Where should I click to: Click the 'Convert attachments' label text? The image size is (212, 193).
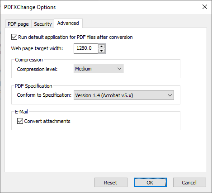click(47, 121)
